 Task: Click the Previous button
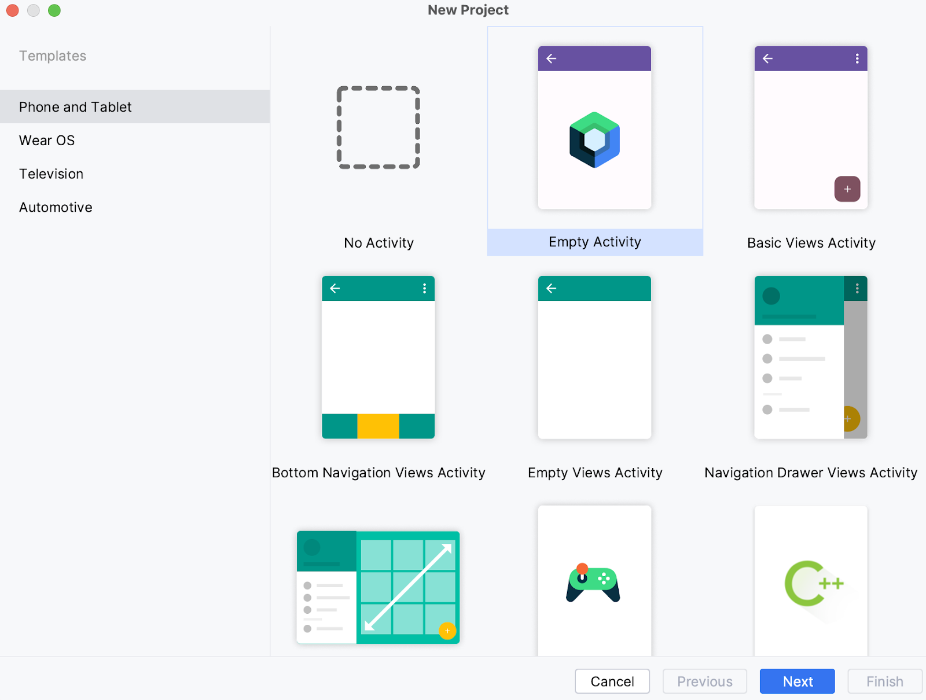tap(704, 681)
